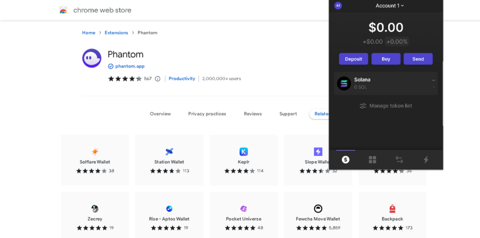Switch to the Privacy practices tab

tap(207, 114)
